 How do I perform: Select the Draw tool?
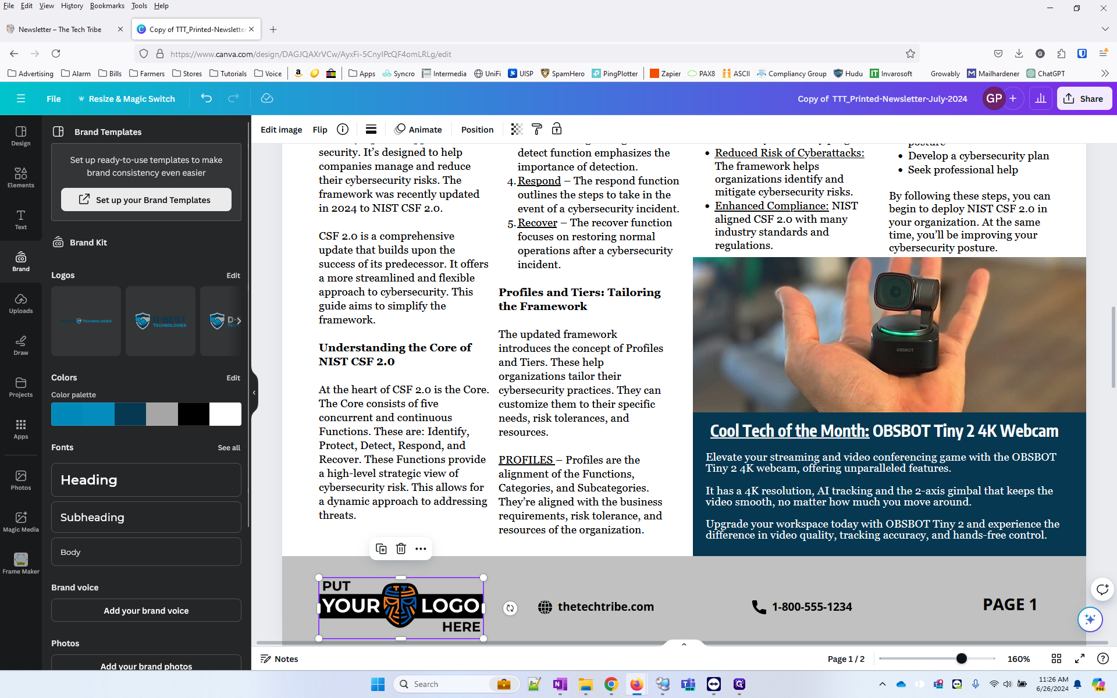click(21, 346)
